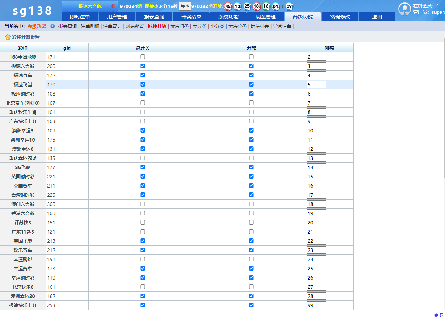The image size is (445, 322).
Task: Enable 开放 checkbox for 168幸運飛艇
Action: pos(251,57)
